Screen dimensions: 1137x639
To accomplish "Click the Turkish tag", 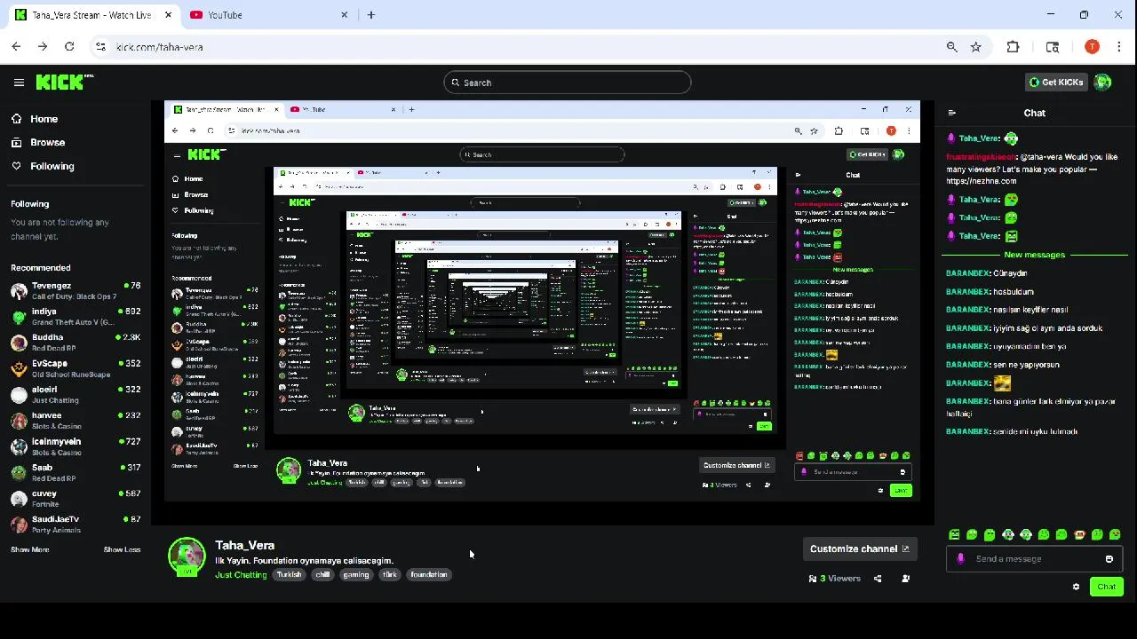I will [289, 575].
